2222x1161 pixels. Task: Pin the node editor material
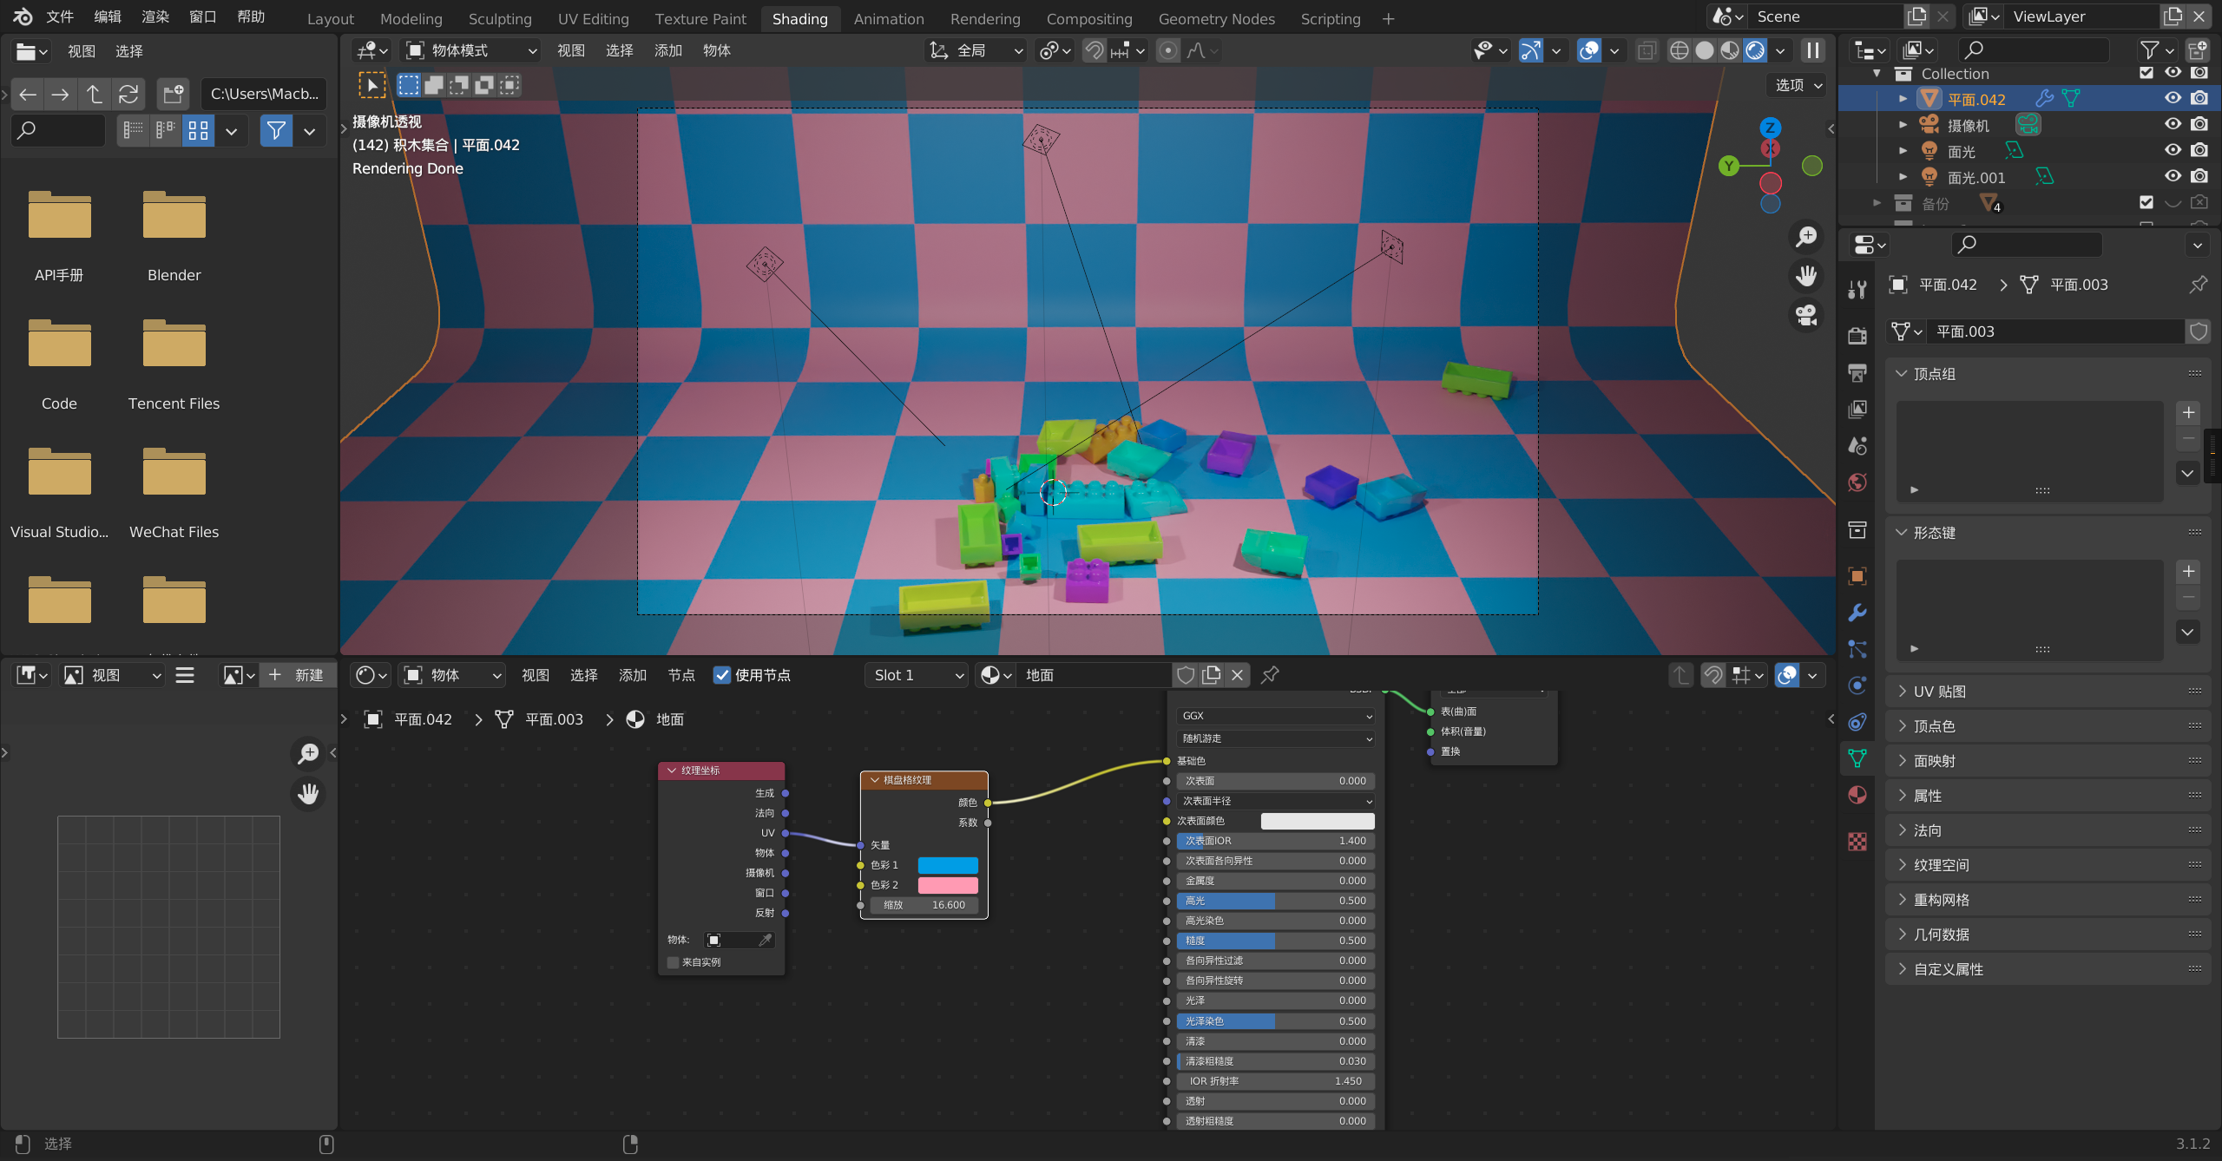point(1270,675)
